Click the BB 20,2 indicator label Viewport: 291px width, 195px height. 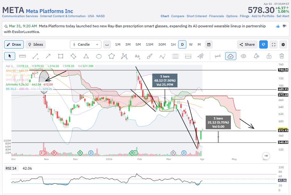pyautogui.click(x=29, y=89)
